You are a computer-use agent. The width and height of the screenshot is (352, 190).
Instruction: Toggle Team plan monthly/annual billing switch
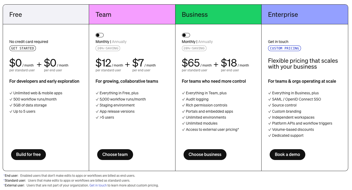coord(100,35)
